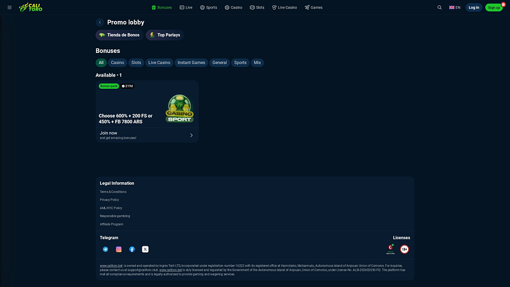Image resolution: width=510 pixels, height=287 pixels.
Task: Click the Log in button
Action: pos(474,7)
